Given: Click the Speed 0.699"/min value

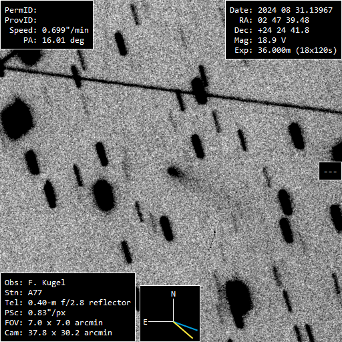Looking at the screenshot, I should [x=65, y=30].
